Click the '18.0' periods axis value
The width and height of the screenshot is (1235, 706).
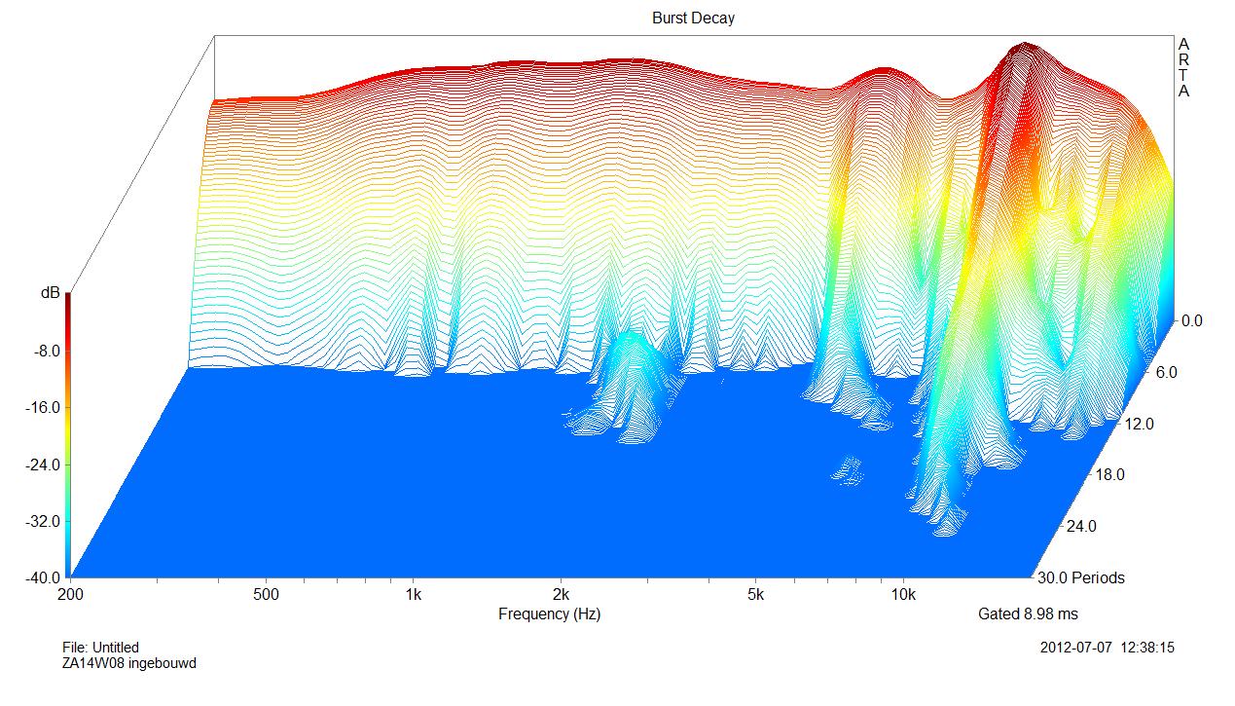1109,475
